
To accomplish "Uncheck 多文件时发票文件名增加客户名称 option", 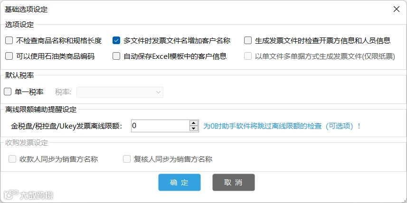I will coord(116,40).
